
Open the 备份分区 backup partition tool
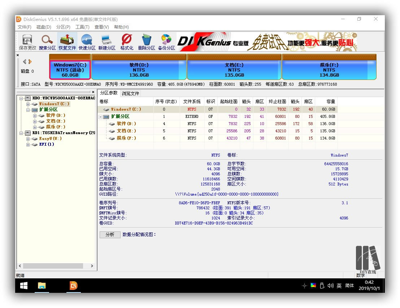[x=166, y=42]
